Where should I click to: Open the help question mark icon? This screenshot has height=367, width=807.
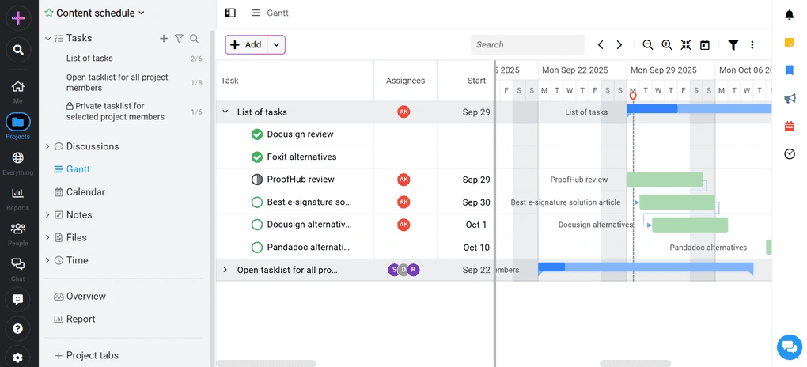18,328
